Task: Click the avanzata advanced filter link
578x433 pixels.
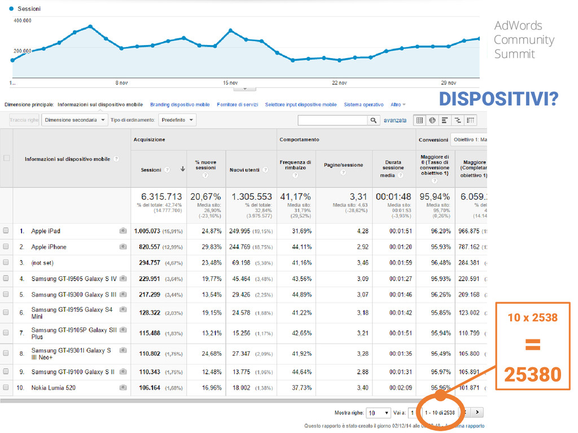Action: (395, 120)
